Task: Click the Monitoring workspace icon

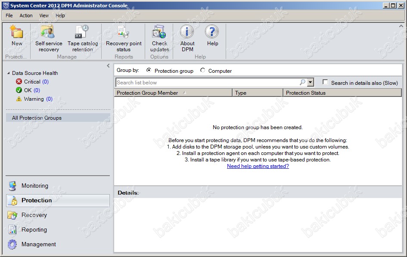Action: pyautogui.click(x=12, y=186)
